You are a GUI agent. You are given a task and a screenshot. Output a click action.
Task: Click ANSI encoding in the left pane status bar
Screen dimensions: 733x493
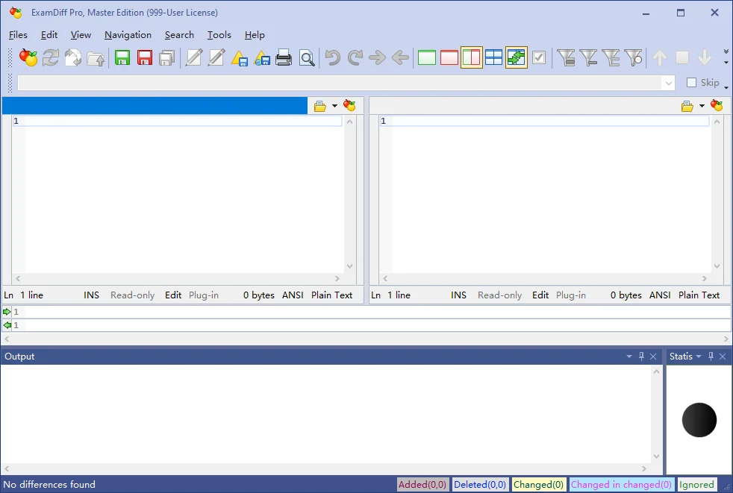pyautogui.click(x=293, y=295)
